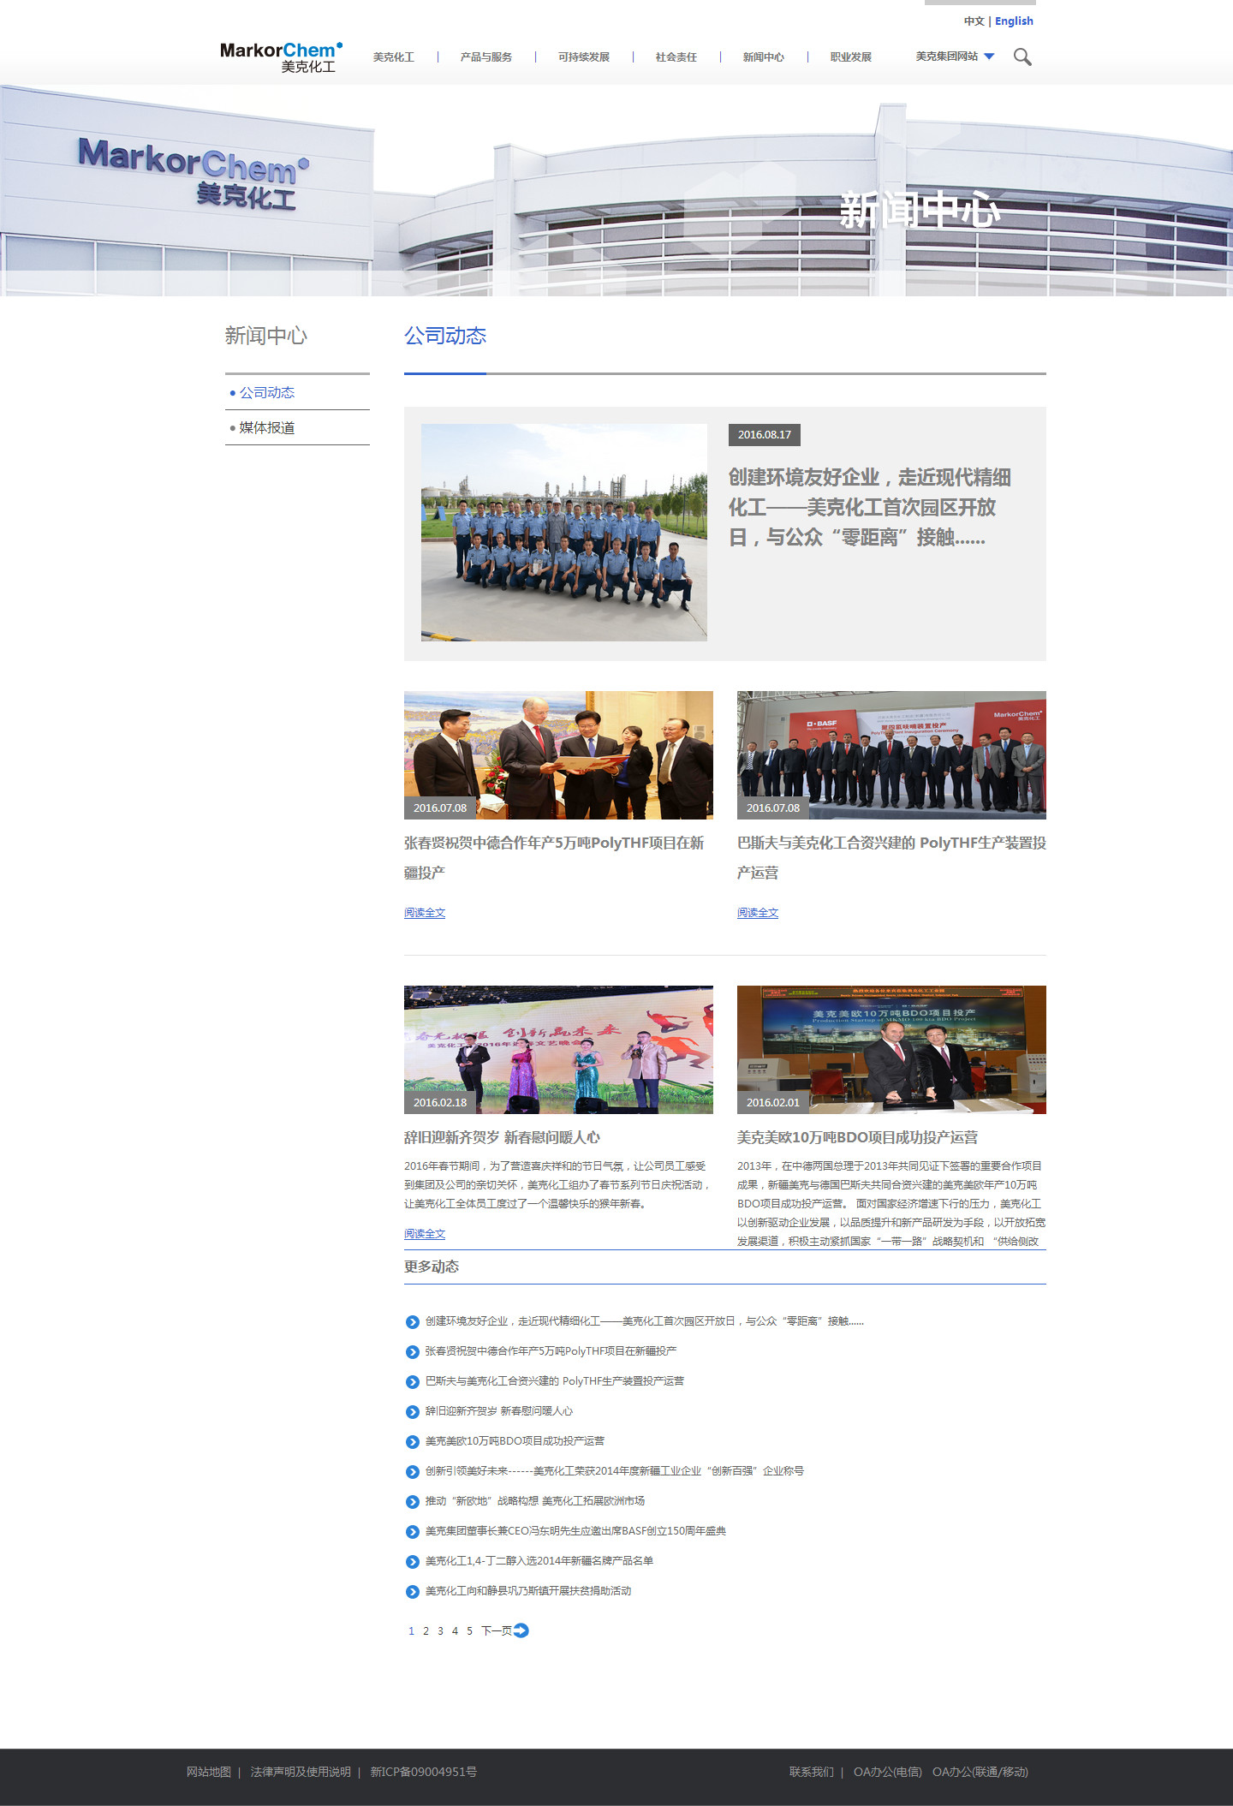The height and width of the screenshot is (1806, 1233).
Task: Open the 社会责任 navigation menu
Action: pos(676,57)
